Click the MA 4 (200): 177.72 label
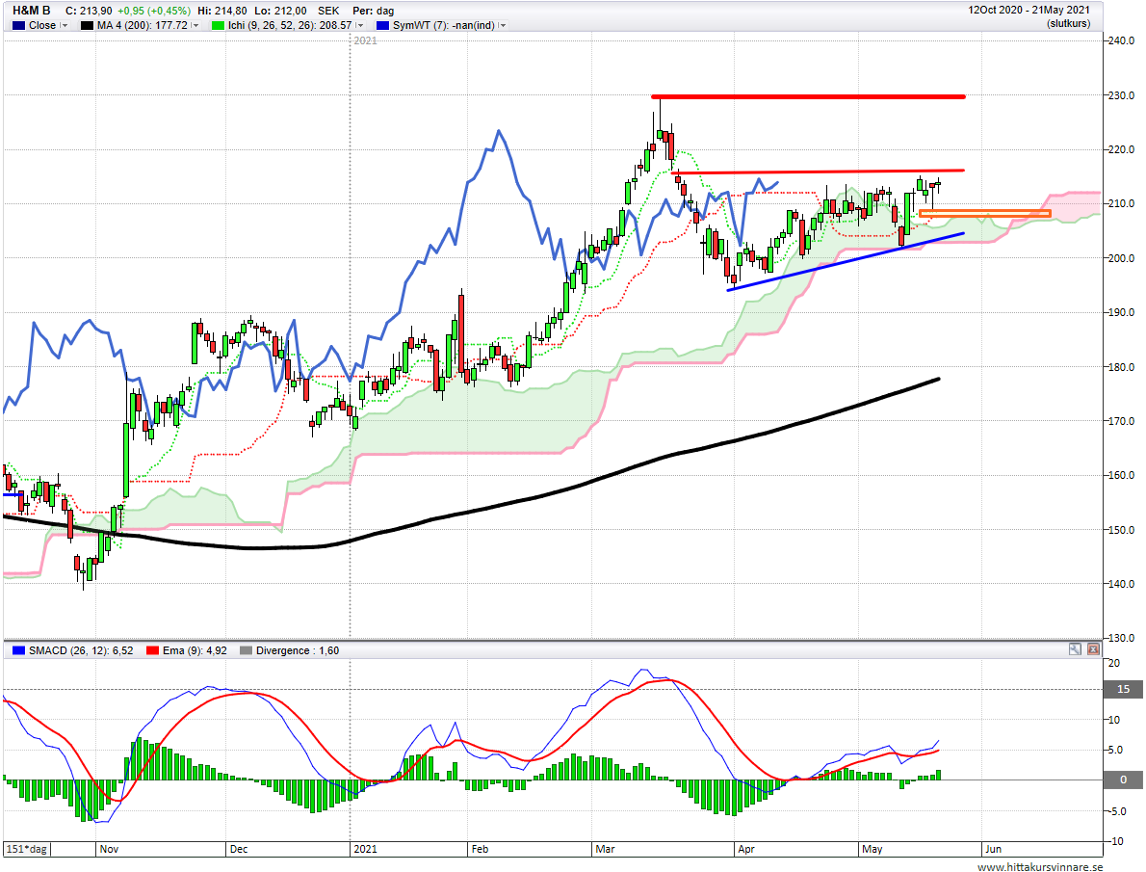1146x872 pixels. (143, 26)
